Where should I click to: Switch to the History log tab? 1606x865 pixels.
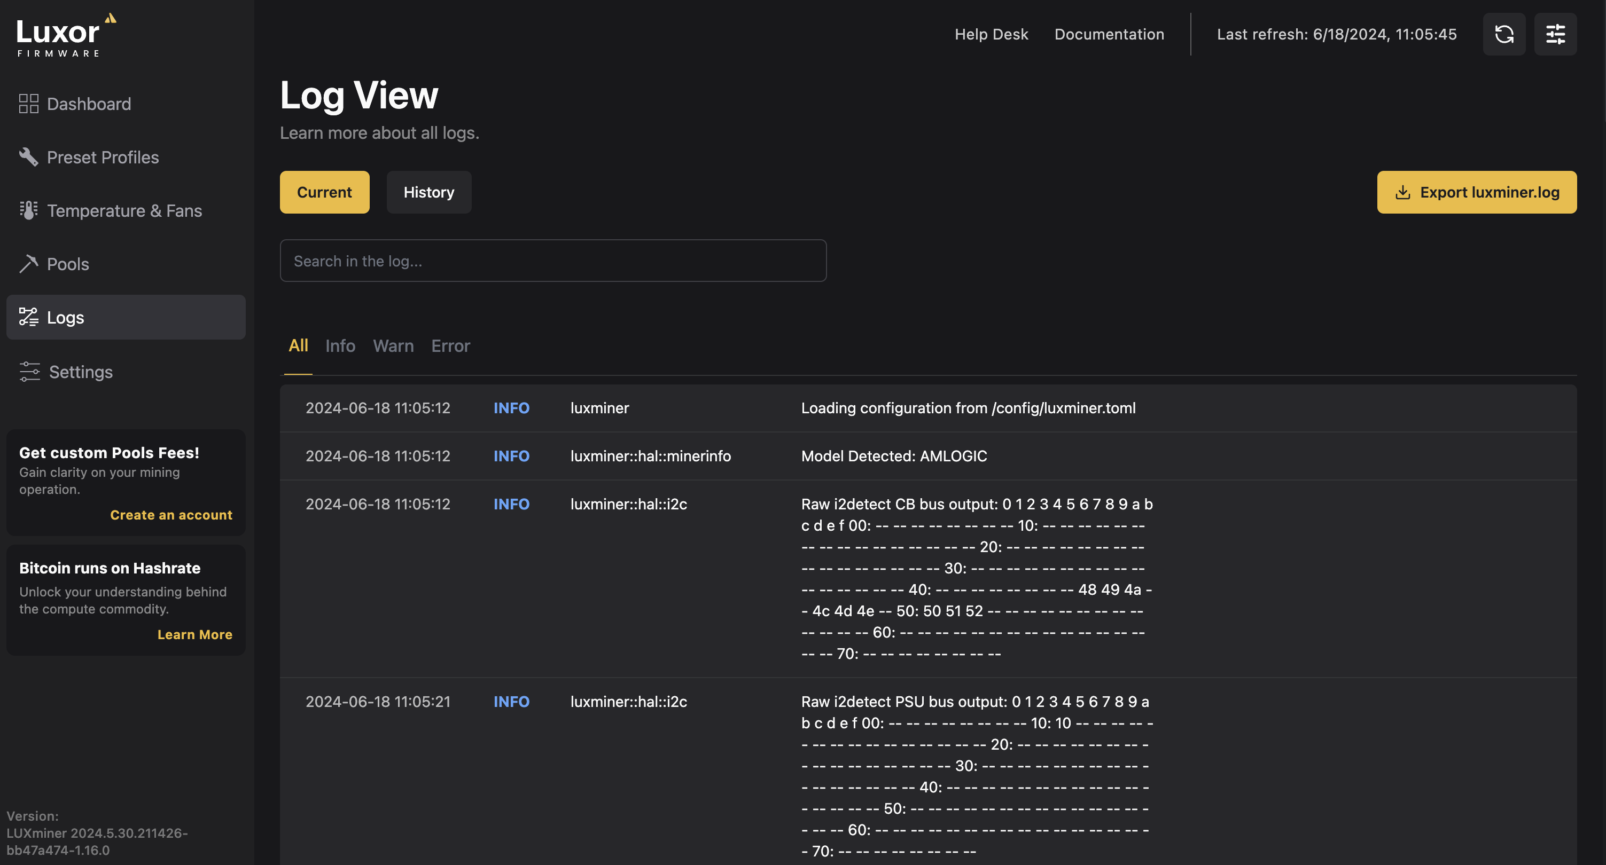point(428,192)
